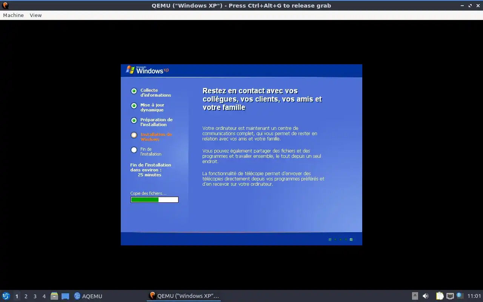Switch to workspace 4
This screenshot has width=483, height=302.
(44, 296)
